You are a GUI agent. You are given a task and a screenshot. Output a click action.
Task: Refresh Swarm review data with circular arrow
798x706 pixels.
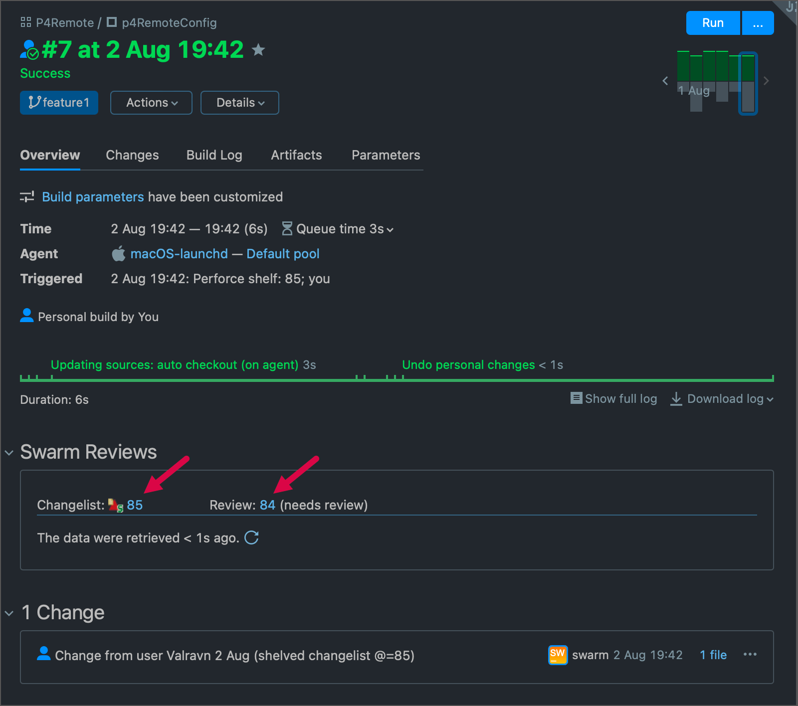251,537
